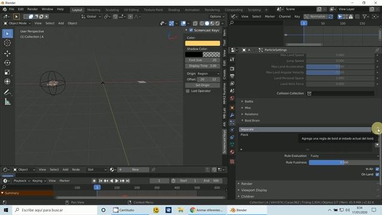Open the Edit menu
The image size is (382, 215).
click(x=21, y=10)
